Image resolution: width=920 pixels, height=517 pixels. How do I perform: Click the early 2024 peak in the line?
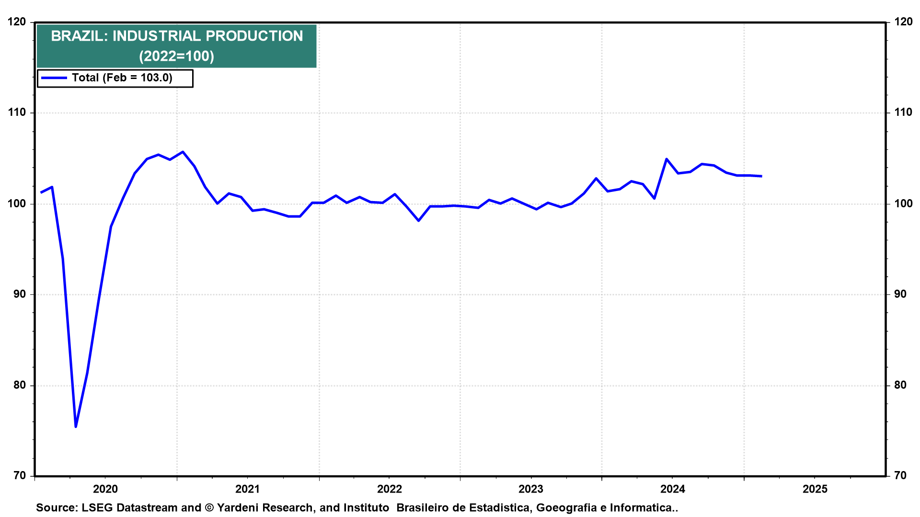coord(667,159)
